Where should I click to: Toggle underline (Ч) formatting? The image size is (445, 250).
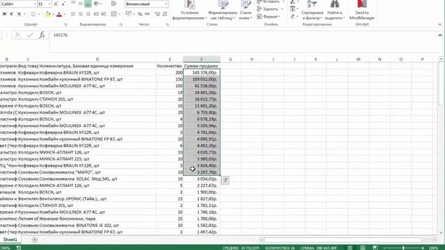tap(19, 14)
